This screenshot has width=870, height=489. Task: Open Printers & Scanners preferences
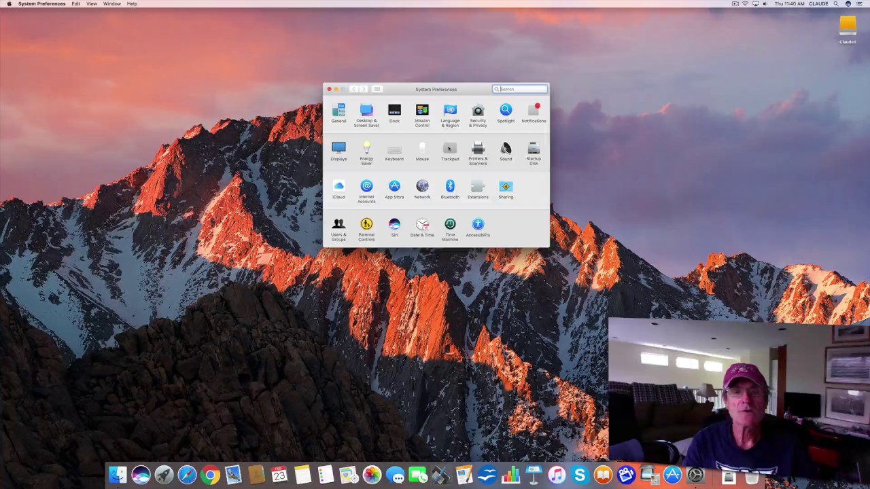(478, 153)
